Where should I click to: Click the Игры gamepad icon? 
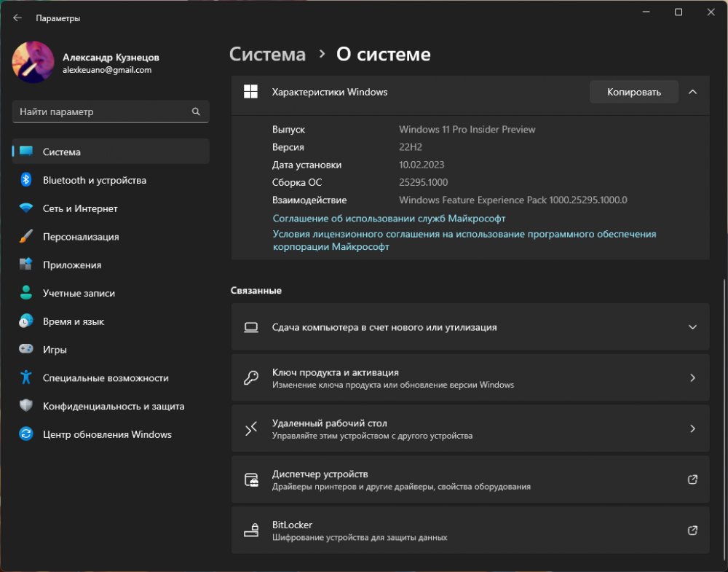pos(26,350)
